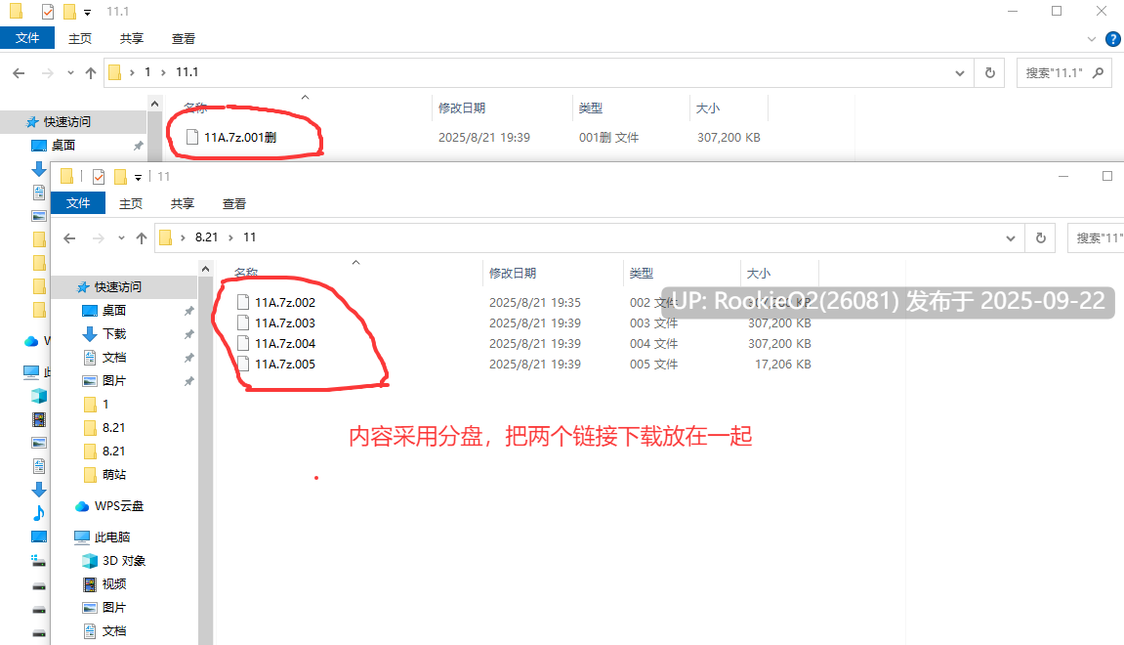
Task: Open 共享 tab in the 11 window
Action: (182, 203)
